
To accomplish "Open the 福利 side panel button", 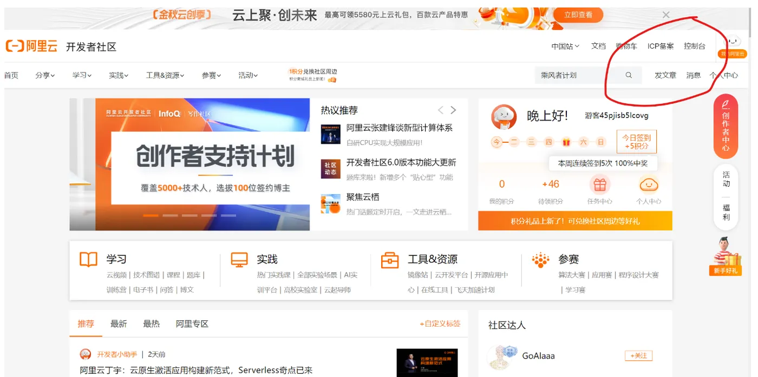I will point(726,213).
